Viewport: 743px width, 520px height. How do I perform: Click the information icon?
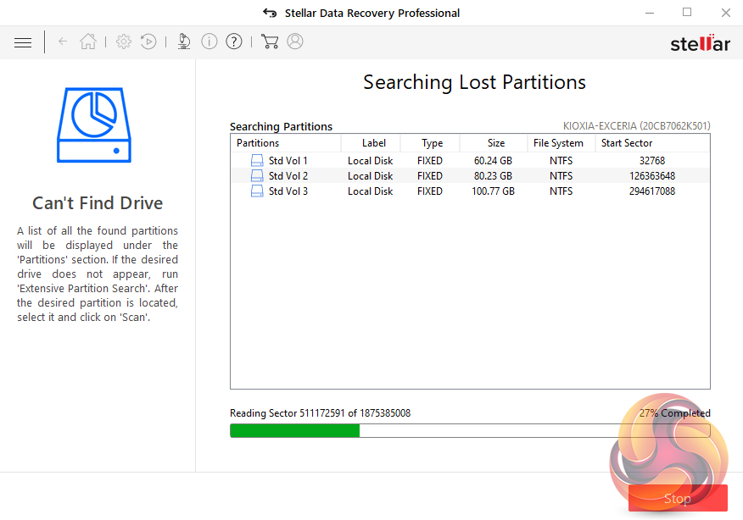[209, 41]
